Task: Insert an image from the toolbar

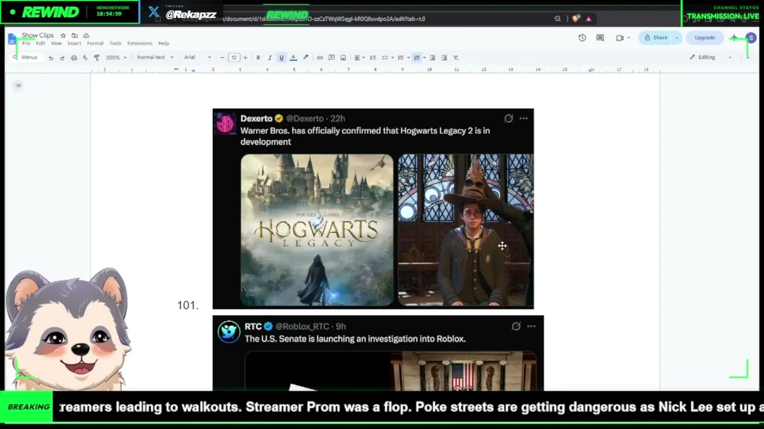Action: 343,58
